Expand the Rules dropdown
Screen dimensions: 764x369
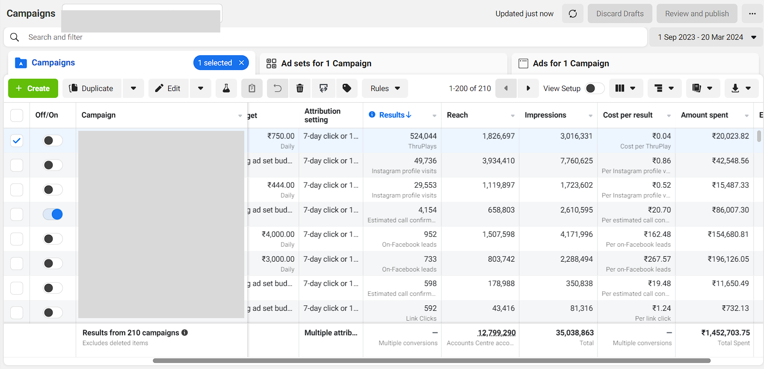pos(385,89)
